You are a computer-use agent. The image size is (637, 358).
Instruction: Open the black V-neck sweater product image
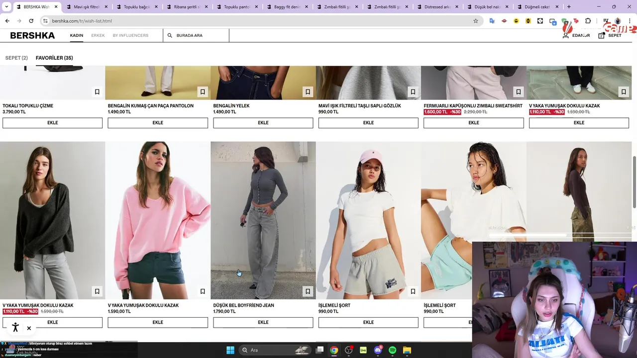[x=52, y=220]
